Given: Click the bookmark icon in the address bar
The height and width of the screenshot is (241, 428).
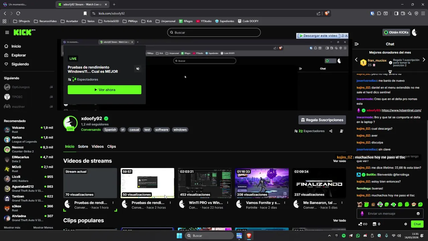Looking at the screenshot, I should (x=85, y=13).
